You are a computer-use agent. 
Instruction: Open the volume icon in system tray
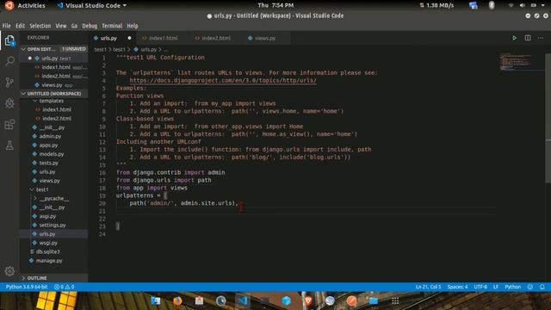[x=523, y=5]
